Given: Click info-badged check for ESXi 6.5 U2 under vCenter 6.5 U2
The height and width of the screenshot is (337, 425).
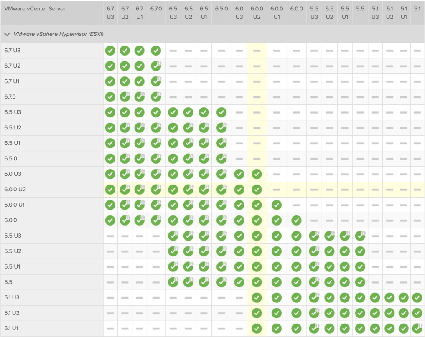Looking at the screenshot, I should click(x=188, y=128).
